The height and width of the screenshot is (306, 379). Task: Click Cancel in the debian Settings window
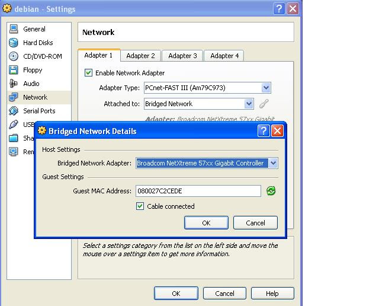tap(224, 294)
